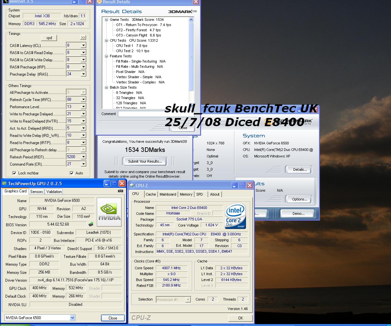Click the NVIDIA logo in GPU-Z

(x=109, y=212)
